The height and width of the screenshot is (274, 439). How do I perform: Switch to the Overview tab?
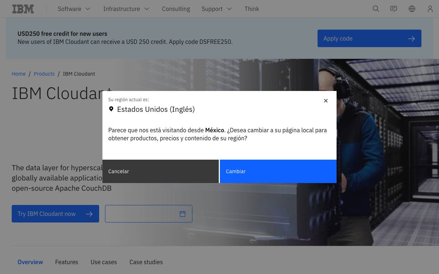30,262
